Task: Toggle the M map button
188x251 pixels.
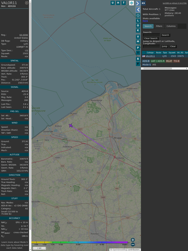Action: click(138, 42)
